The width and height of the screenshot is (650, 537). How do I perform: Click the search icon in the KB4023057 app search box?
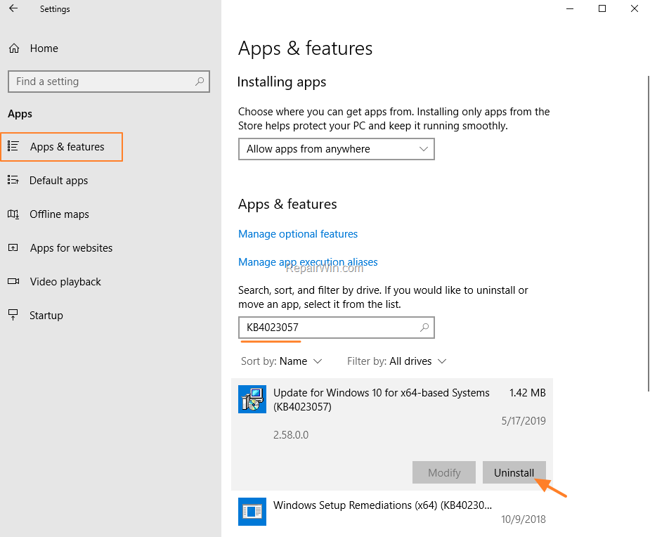(424, 327)
